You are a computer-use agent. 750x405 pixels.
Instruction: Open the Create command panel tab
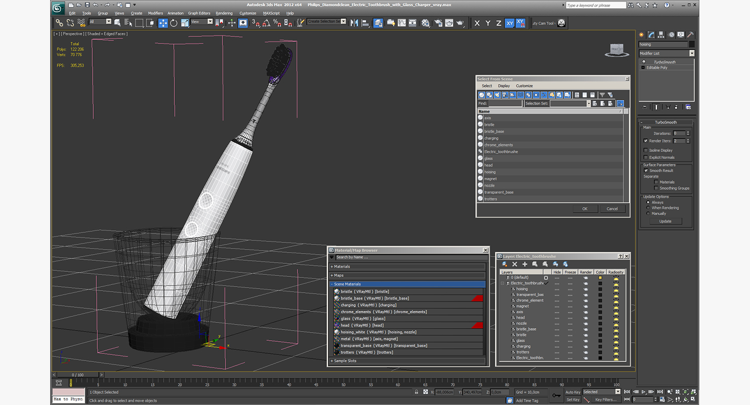[x=642, y=35]
